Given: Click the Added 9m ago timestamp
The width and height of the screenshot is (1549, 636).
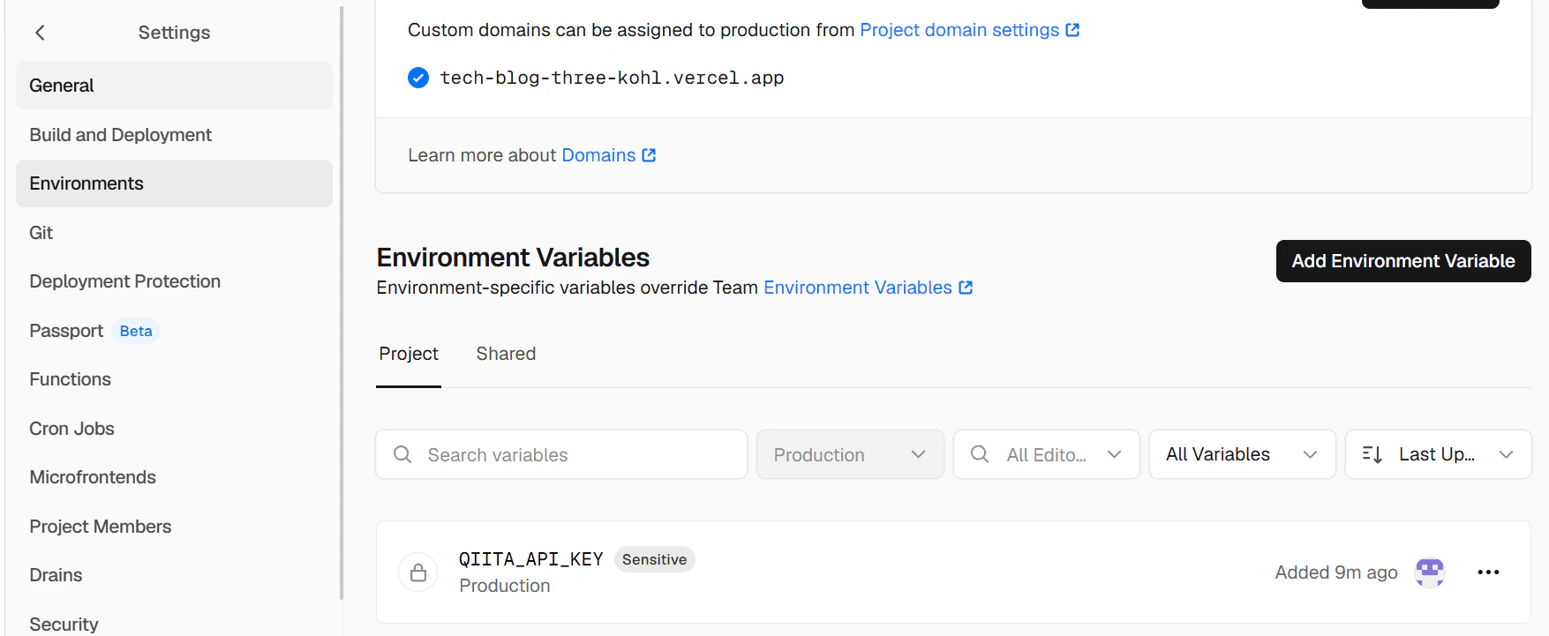Looking at the screenshot, I should (x=1335, y=572).
